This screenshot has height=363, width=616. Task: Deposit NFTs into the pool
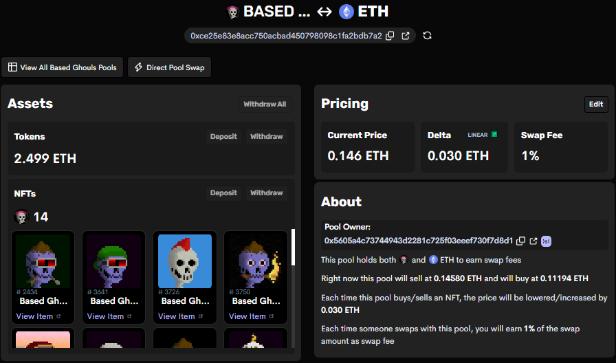[x=223, y=193]
